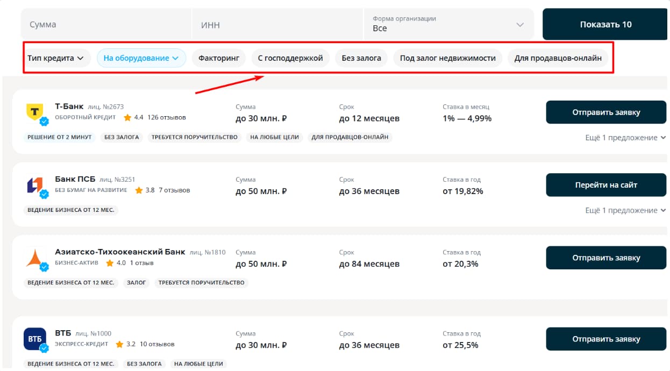Click the star rating icon for T-Банк

[127, 117]
